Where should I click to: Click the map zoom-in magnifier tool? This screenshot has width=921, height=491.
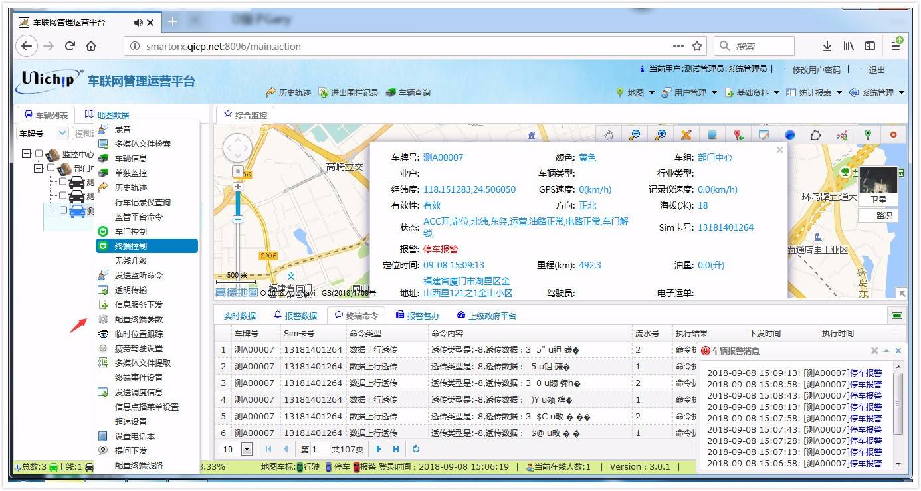point(661,134)
